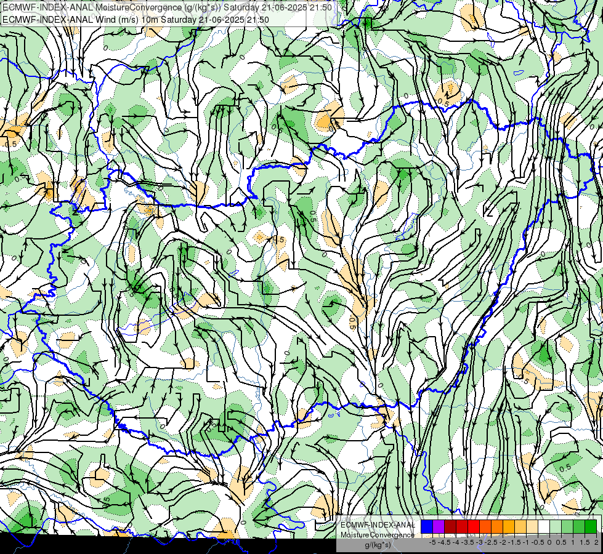Click the '-3.5' tick on the legend scale
This screenshot has width=603, height=554.
click(x=467, y=542)
